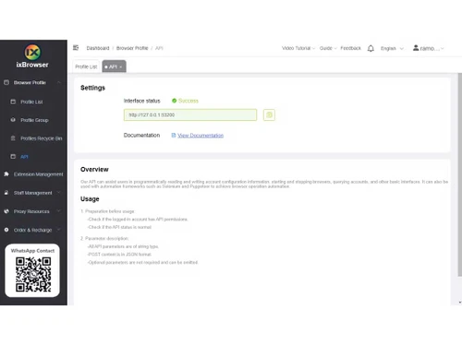Click the Proxy Resources icon

coord(6,211)
